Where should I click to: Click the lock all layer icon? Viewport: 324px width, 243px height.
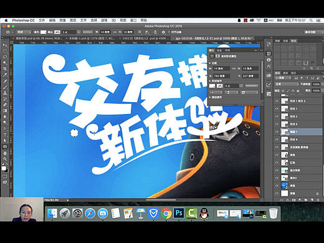coord(298,91)
